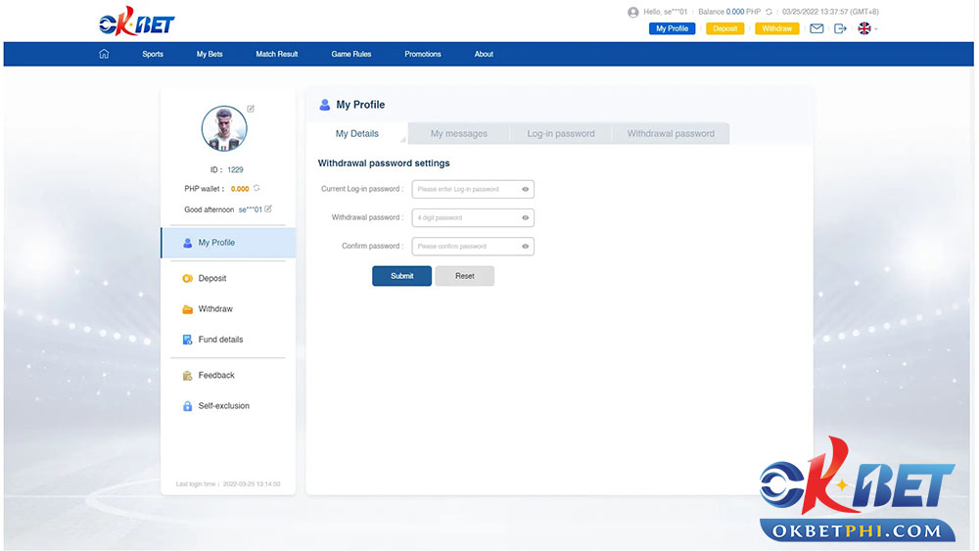Click the OKBET logo at top left
Viewport: 979px width, 551px height.
pos(136,23)
